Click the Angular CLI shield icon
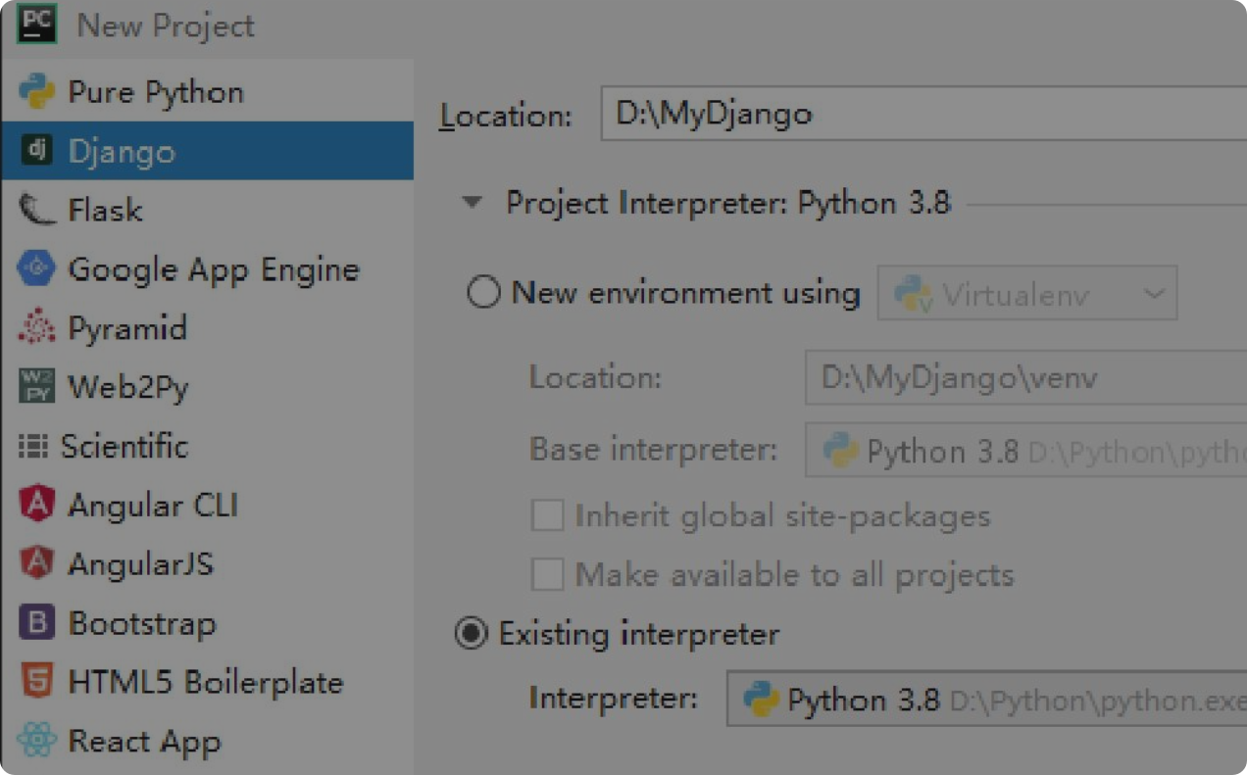The height and width of the screenshot is (775, 1247). 36,505
